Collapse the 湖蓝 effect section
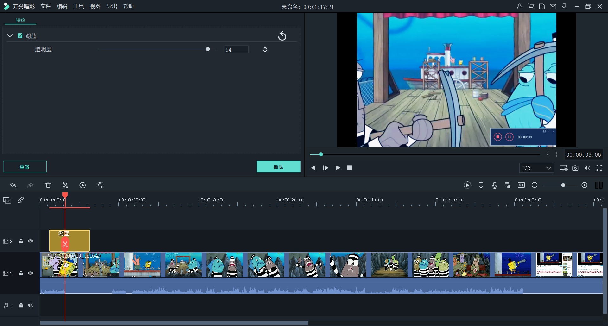 (10, 36)
